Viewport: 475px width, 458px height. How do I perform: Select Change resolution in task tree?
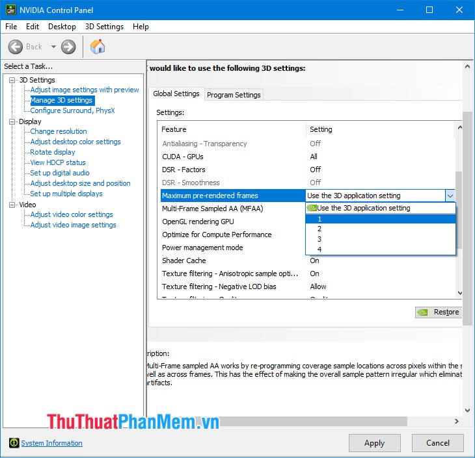59,131
